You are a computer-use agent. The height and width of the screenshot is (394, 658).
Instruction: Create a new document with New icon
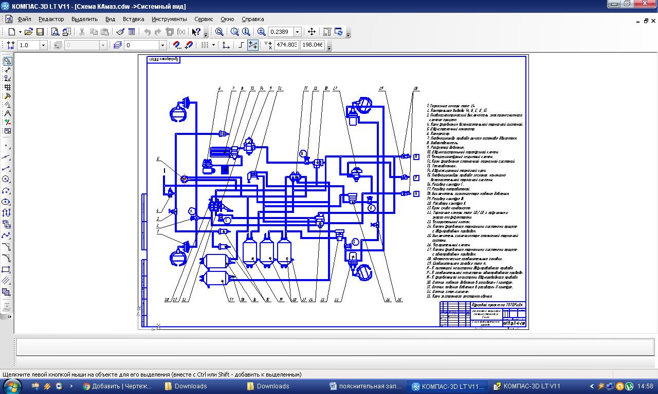[x=12, y=32]
